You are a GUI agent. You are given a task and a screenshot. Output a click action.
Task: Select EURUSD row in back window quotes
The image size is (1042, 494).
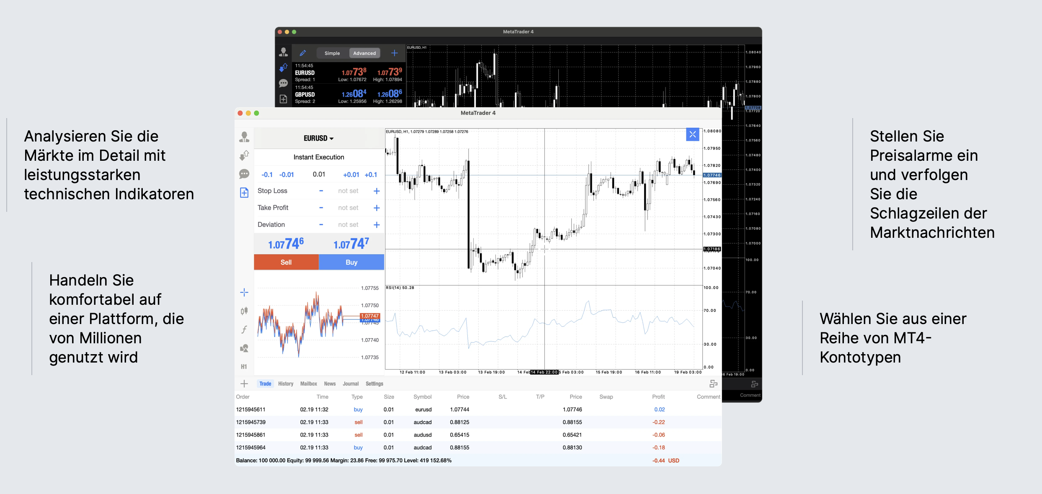coord(348,73)
